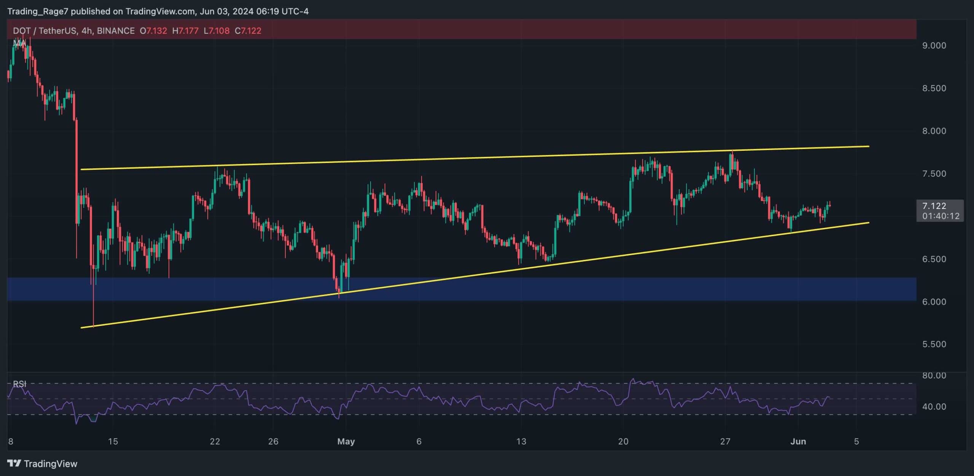974x476 pixels.
Task: Click the 9.000 price axis label
Action: 934,46
